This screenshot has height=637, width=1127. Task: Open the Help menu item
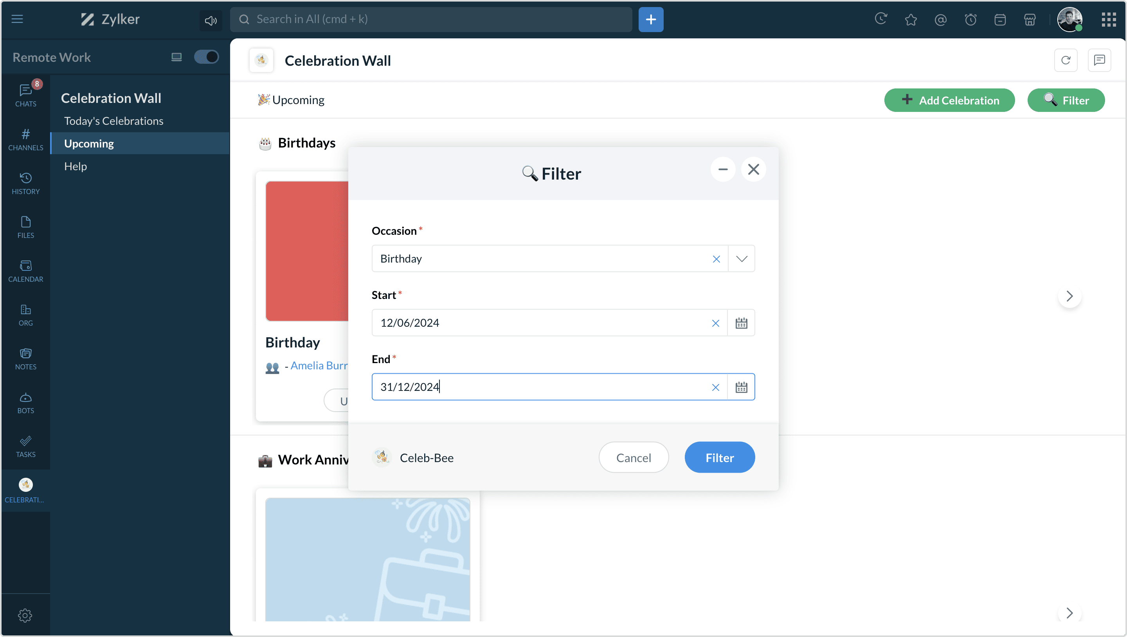[x=75, y=166]
